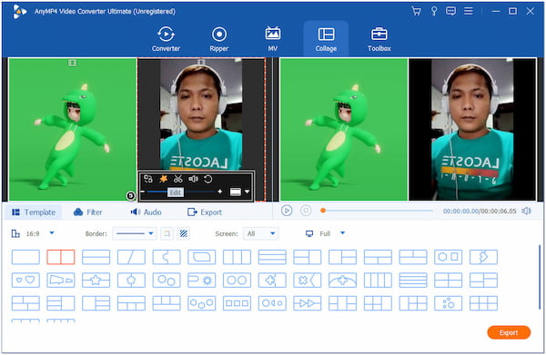The width and height of the screenshot is (546, 355).
Task: Click the right preview man video pane
Action: click(472, 129)
